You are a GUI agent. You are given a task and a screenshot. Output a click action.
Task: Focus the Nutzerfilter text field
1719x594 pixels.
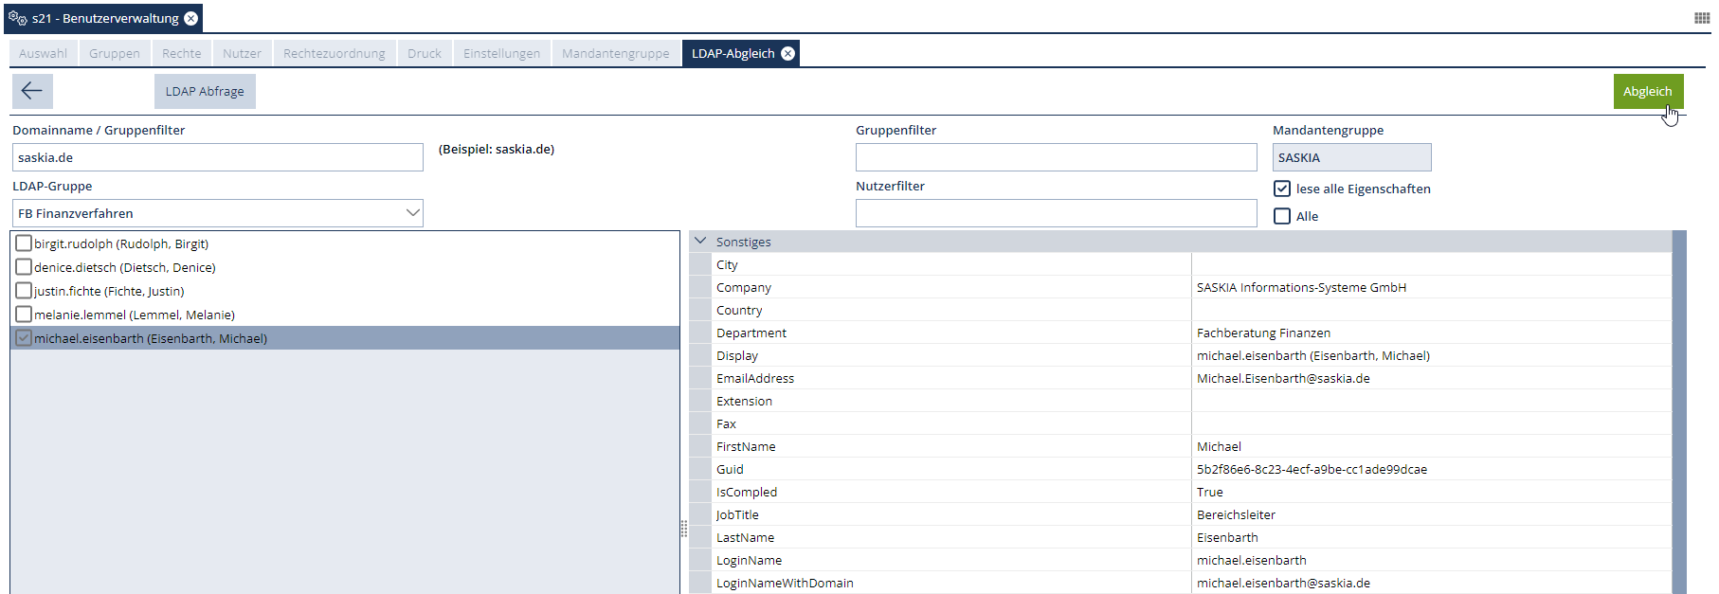tap(1056, 213)
